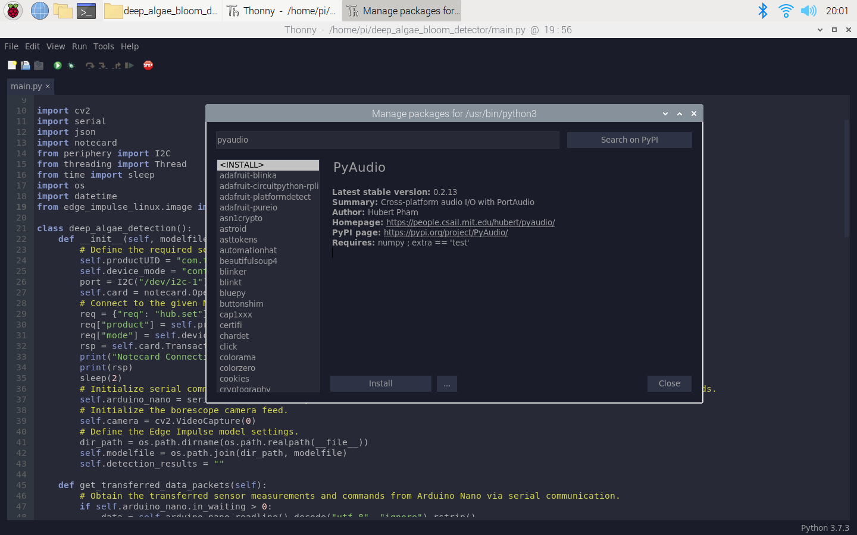This screenshot has height=535, width=857.
Task: Click the Python 3.7.3 status bar label
Action: [x=825, y=528]
